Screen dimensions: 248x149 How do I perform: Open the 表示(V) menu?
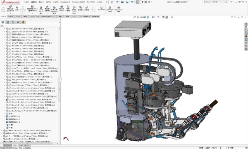pyautogui.click(x=41, y=2)
